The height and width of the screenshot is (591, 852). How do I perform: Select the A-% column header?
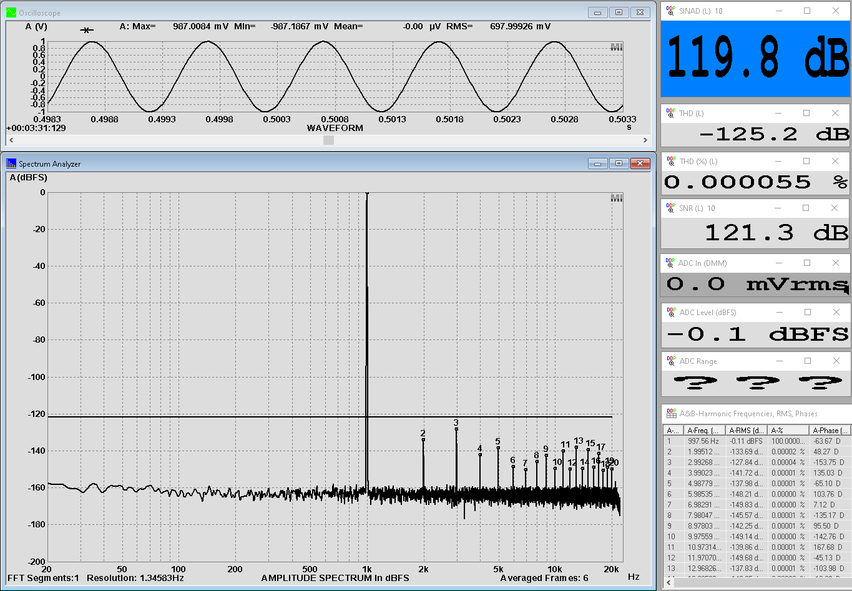788,430
